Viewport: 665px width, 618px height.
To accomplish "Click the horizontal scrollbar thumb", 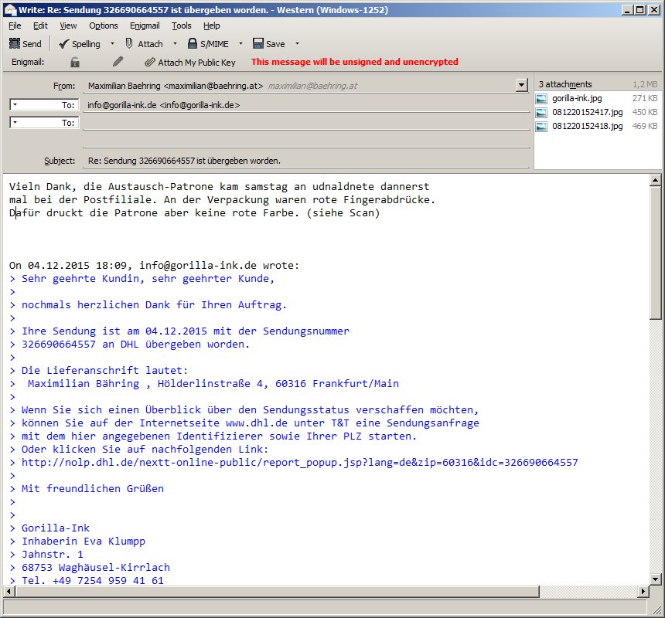I will [x=278, y=591].
